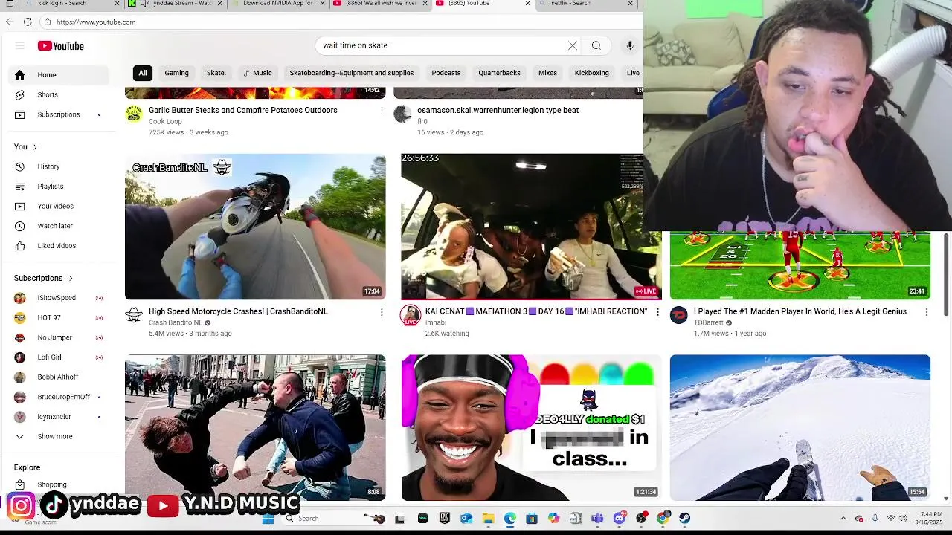The height and width of the screenshot is (535, 952).
Task: Open Discord from taskbar
Action: (619, 519)
